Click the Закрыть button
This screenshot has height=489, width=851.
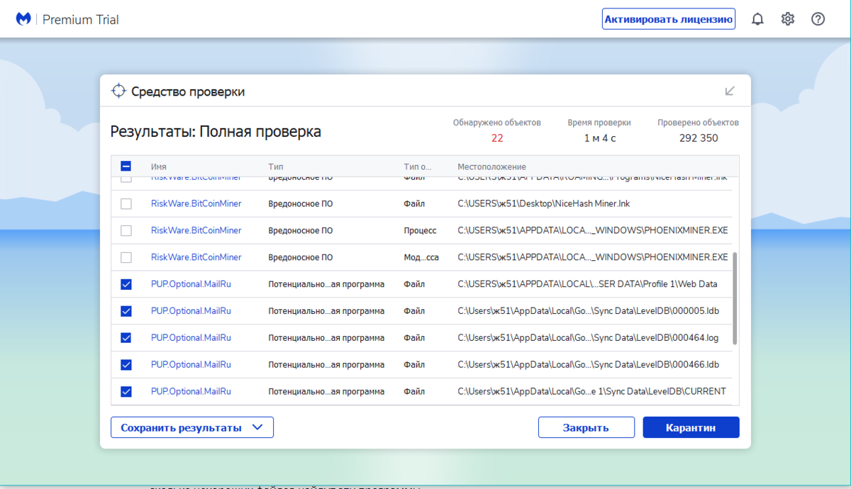586,427
